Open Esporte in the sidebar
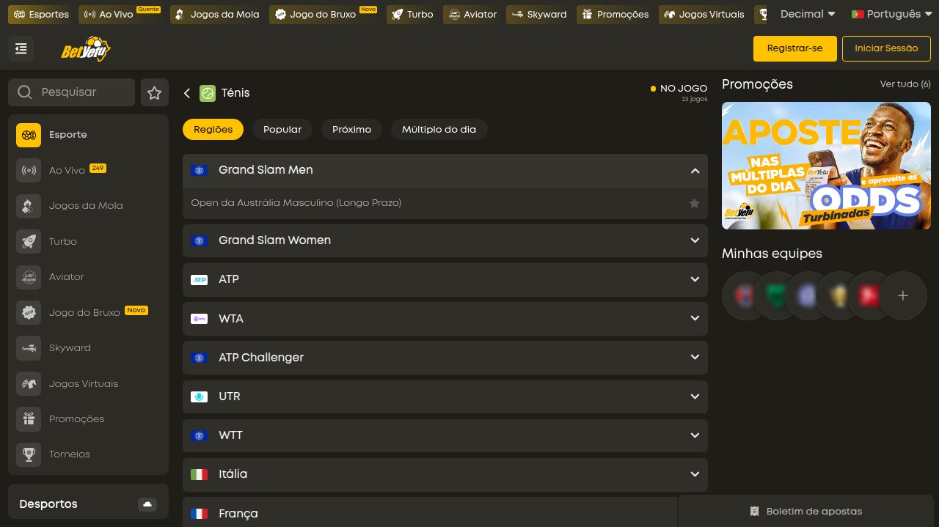939x527 pixels. (x=88, y=135)
